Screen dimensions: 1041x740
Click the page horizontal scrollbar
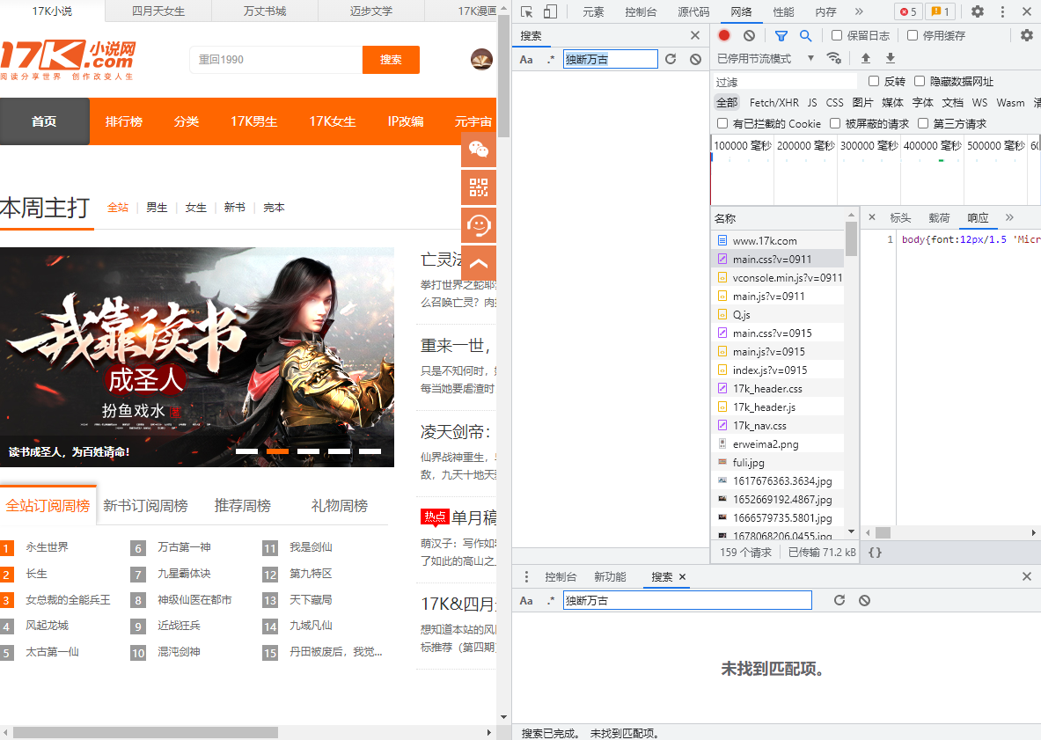pos(145,733)
